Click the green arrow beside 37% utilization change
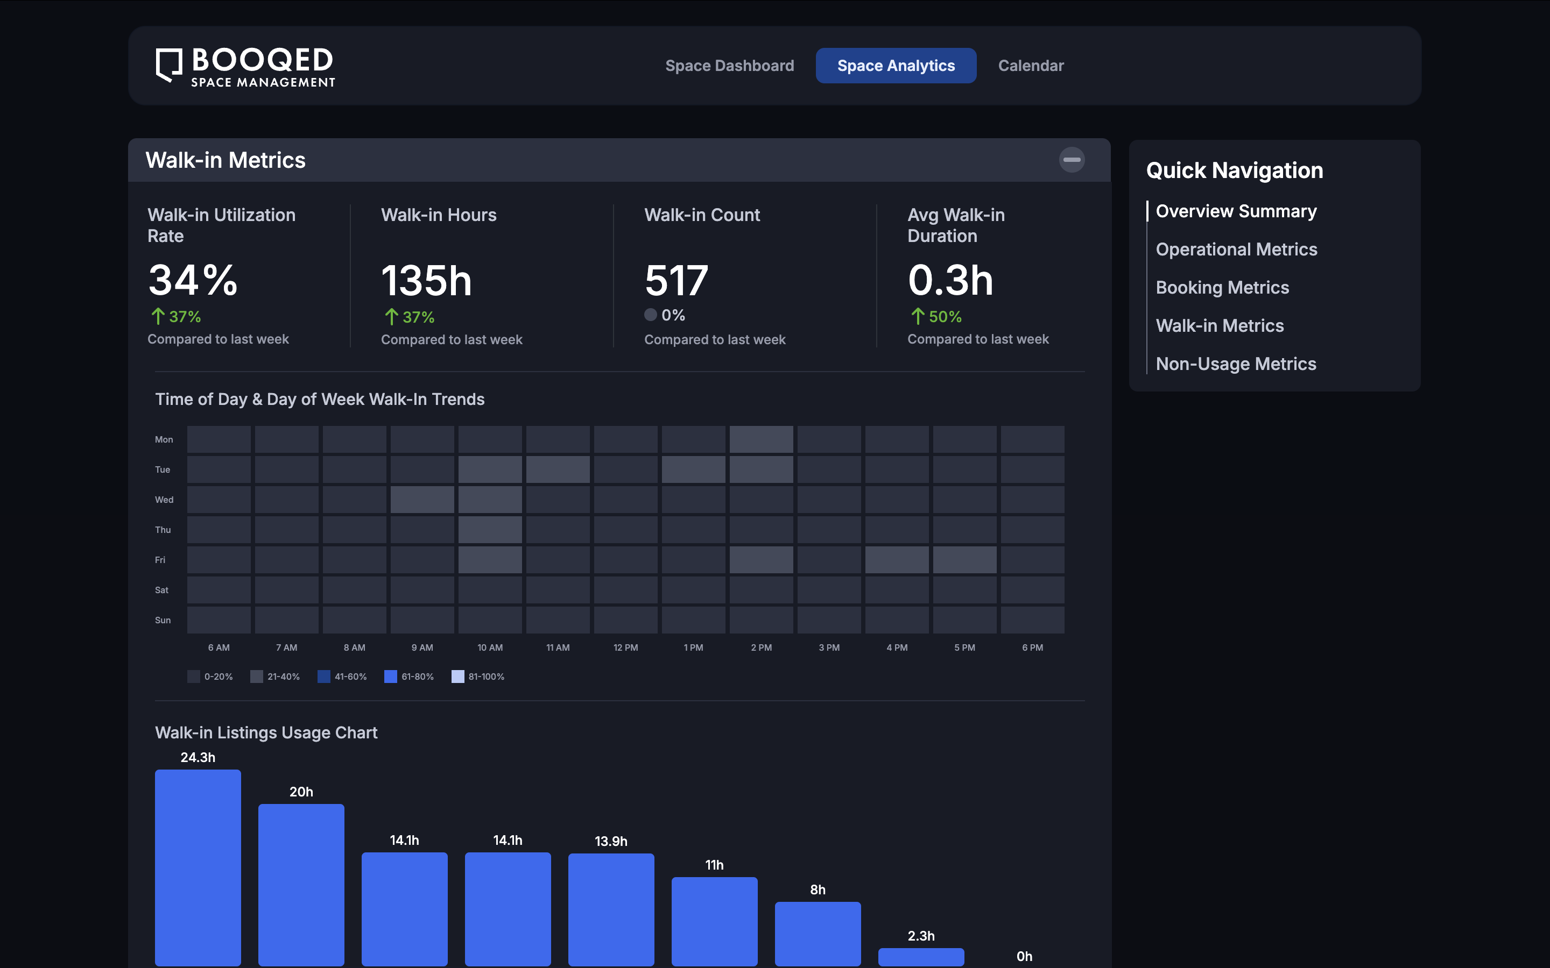This screenshot has width=1550, height=968. point(158,316)
